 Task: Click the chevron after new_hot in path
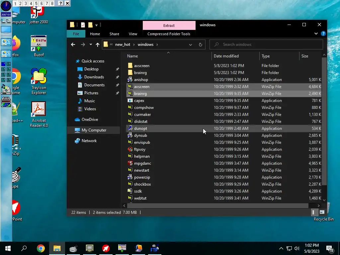click(x=134, y=44)
